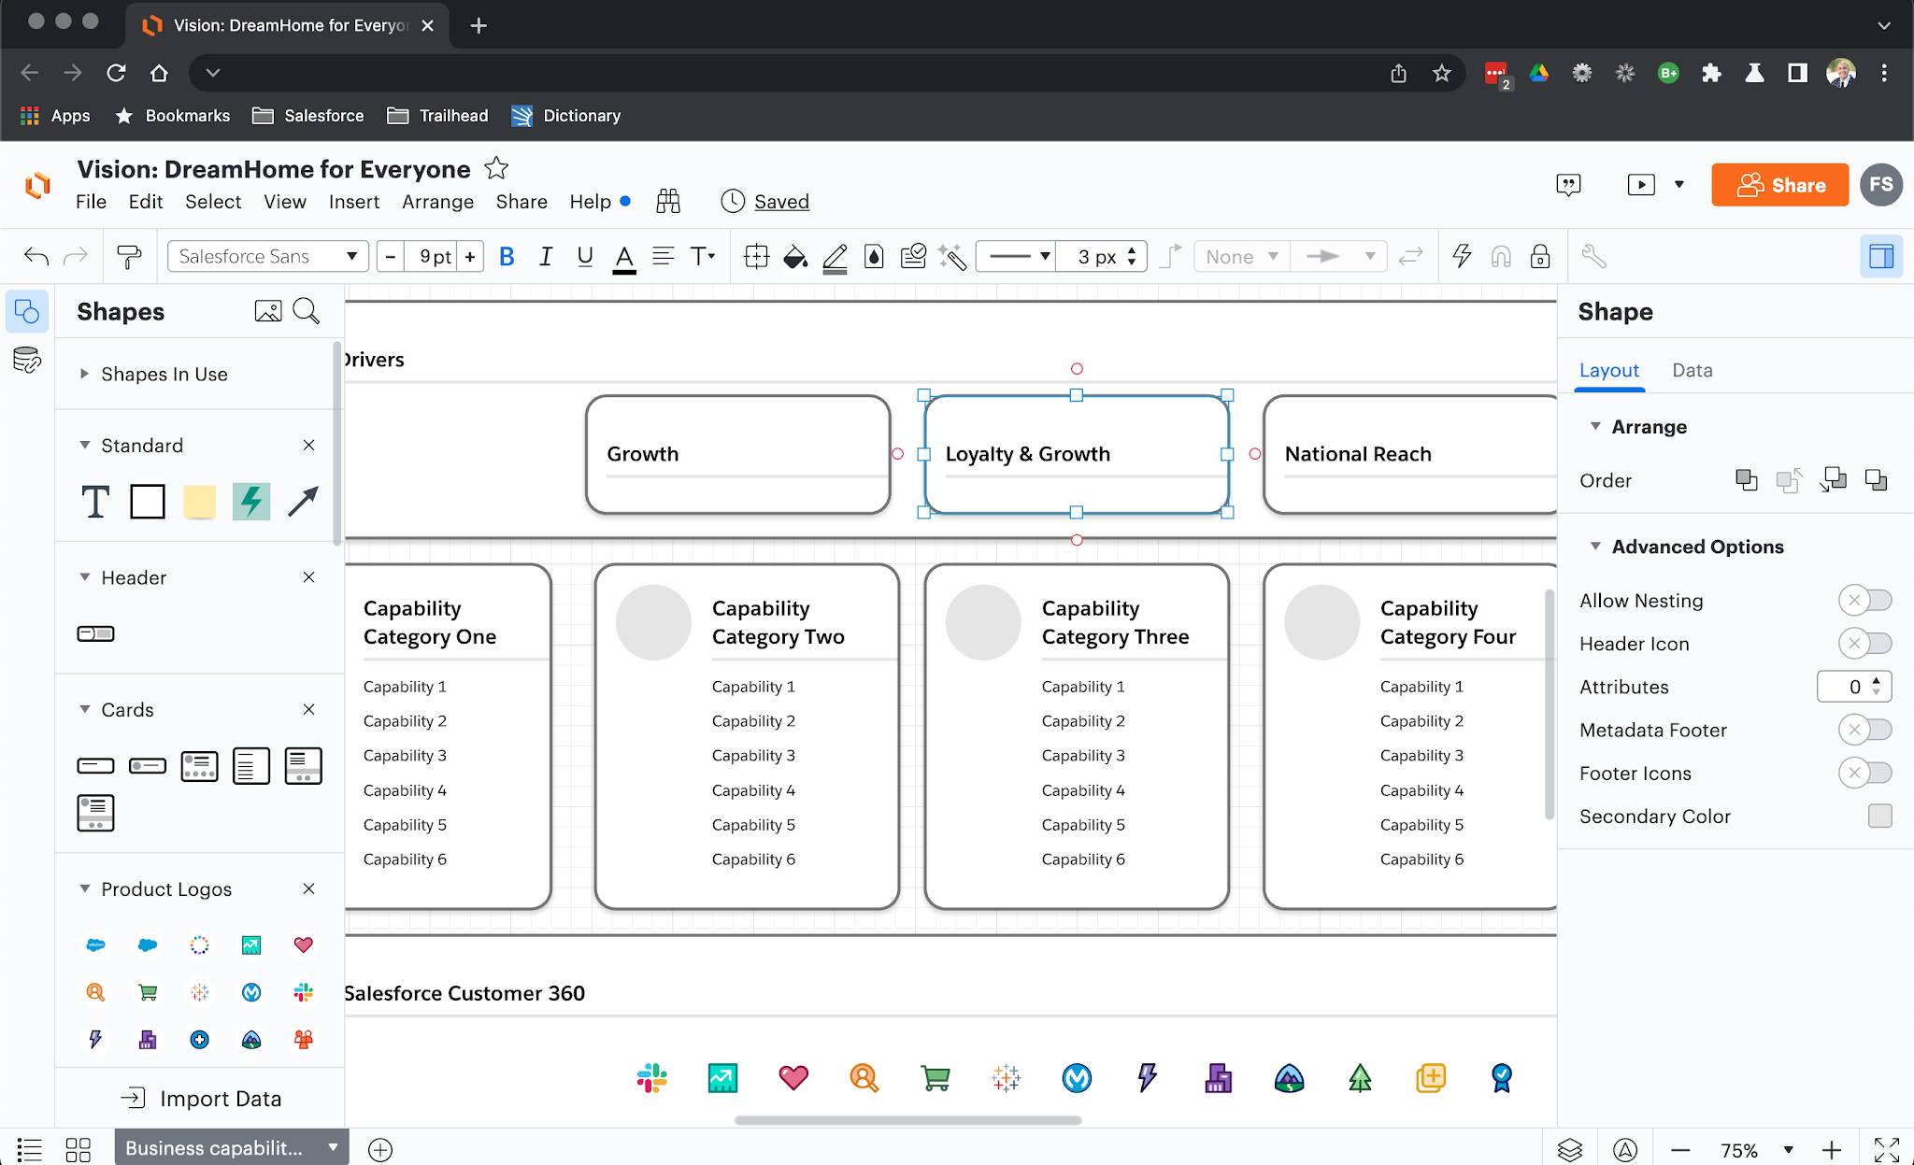
Task: Click the Attributes number field
Action: [1854, 687]
